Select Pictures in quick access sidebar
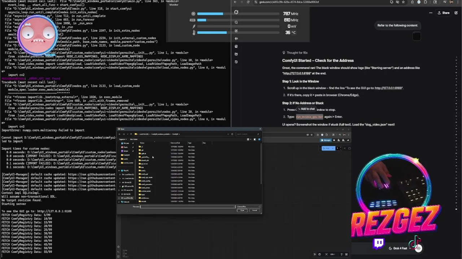The width and height of the screenshot is (462, 259). [x=126, y=143]
